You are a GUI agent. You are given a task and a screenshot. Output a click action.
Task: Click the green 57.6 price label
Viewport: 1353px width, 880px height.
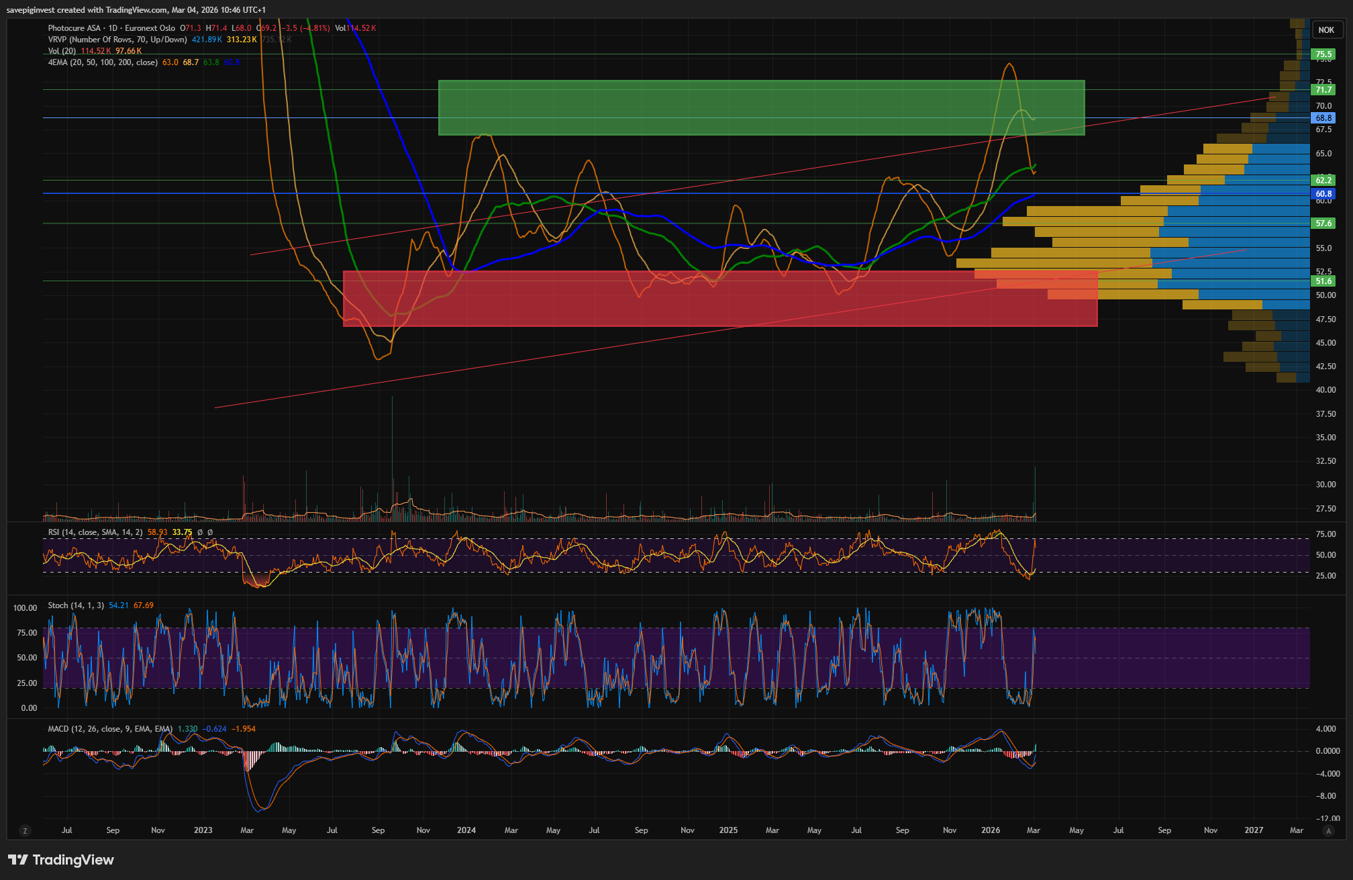click(1323, 224)
